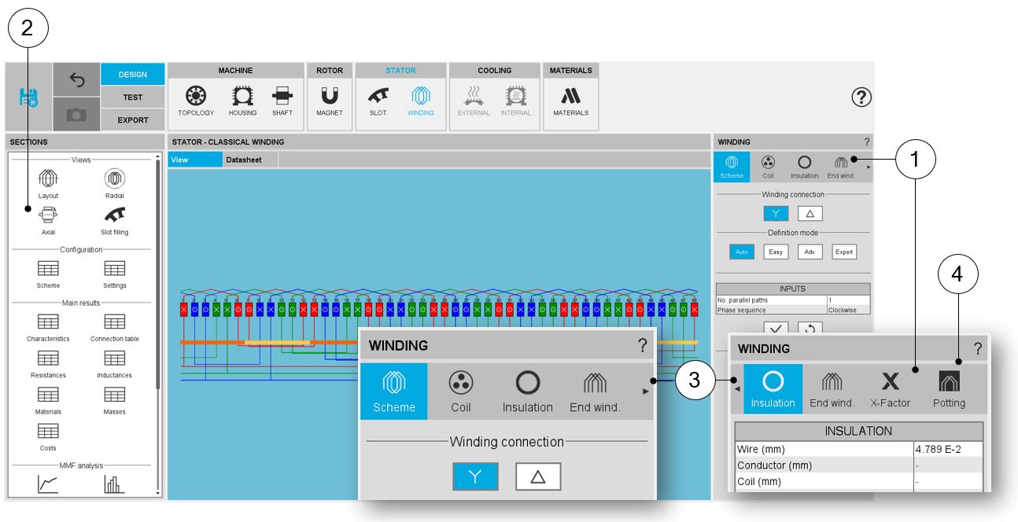Choose Expert definition mode
The height and width of the screenshot is (522, 1018).
(844, 252)
